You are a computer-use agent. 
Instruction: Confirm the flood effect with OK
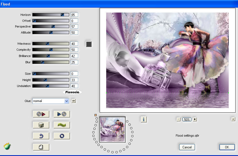[x=227, y=147]
